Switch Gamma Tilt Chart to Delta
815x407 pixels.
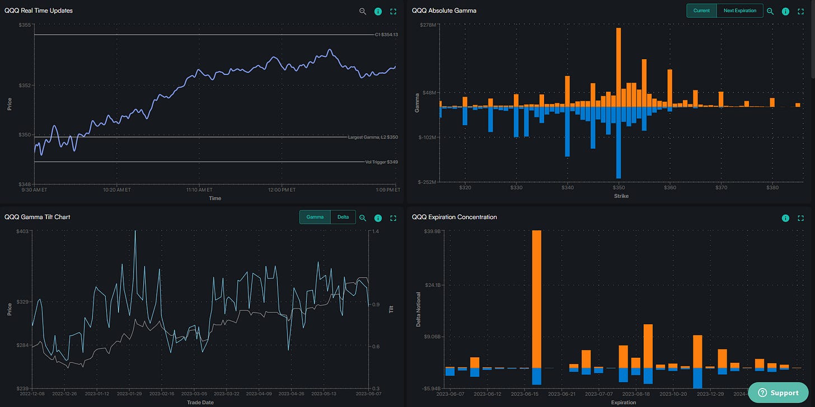pyautogui.click(x=343, y=217)
